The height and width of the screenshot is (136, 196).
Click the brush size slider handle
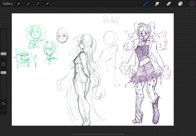(4, 54)
